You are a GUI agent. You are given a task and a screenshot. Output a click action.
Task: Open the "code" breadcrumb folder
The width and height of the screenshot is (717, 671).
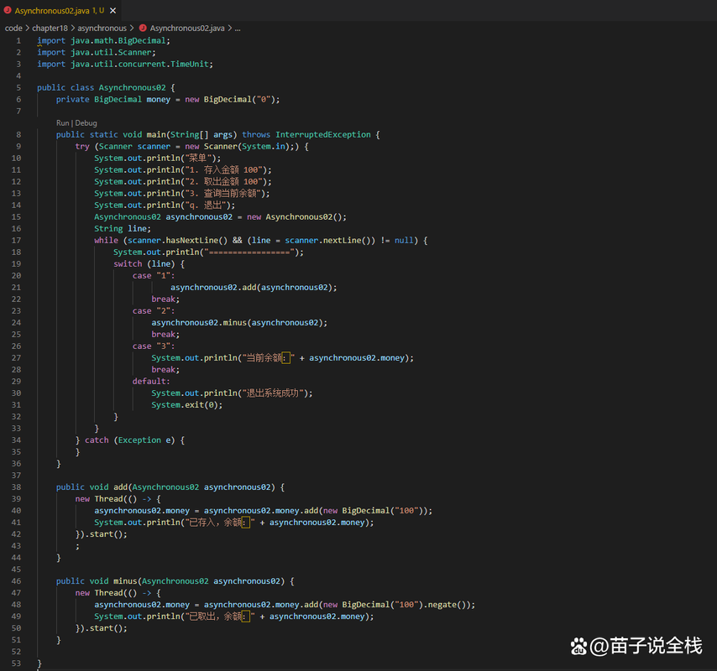pos(13,28)
